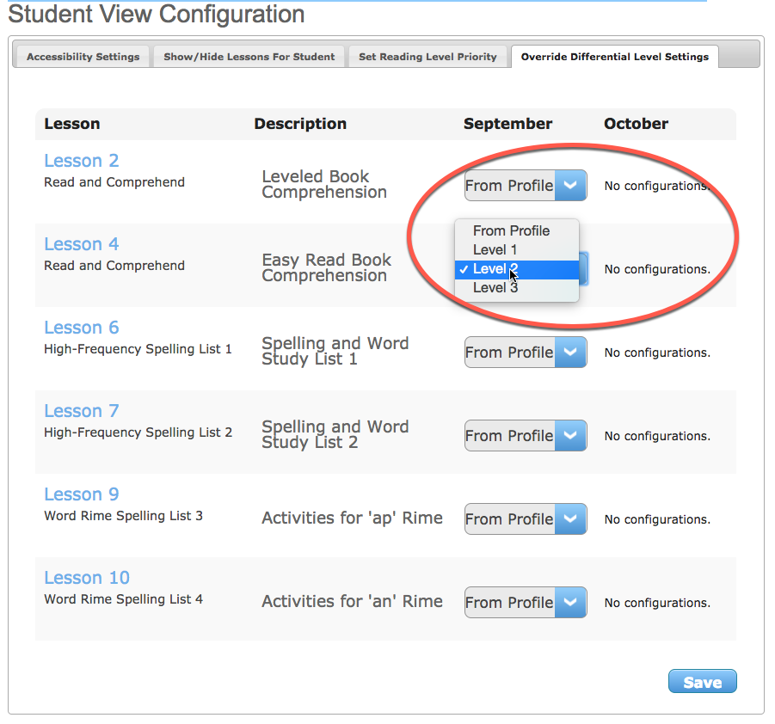
Task: Choose Level 3 in open dropdown list
Action: [x=516, y=288]
